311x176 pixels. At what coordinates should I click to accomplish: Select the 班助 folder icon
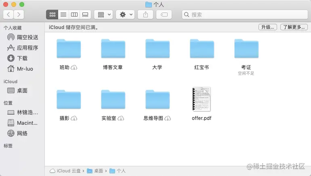[69, 48]
